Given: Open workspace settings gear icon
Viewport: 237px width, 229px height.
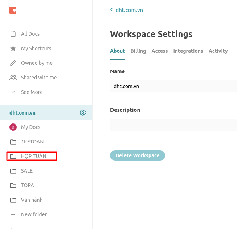Looking at the screenshot, I should [x=83, y=112].
